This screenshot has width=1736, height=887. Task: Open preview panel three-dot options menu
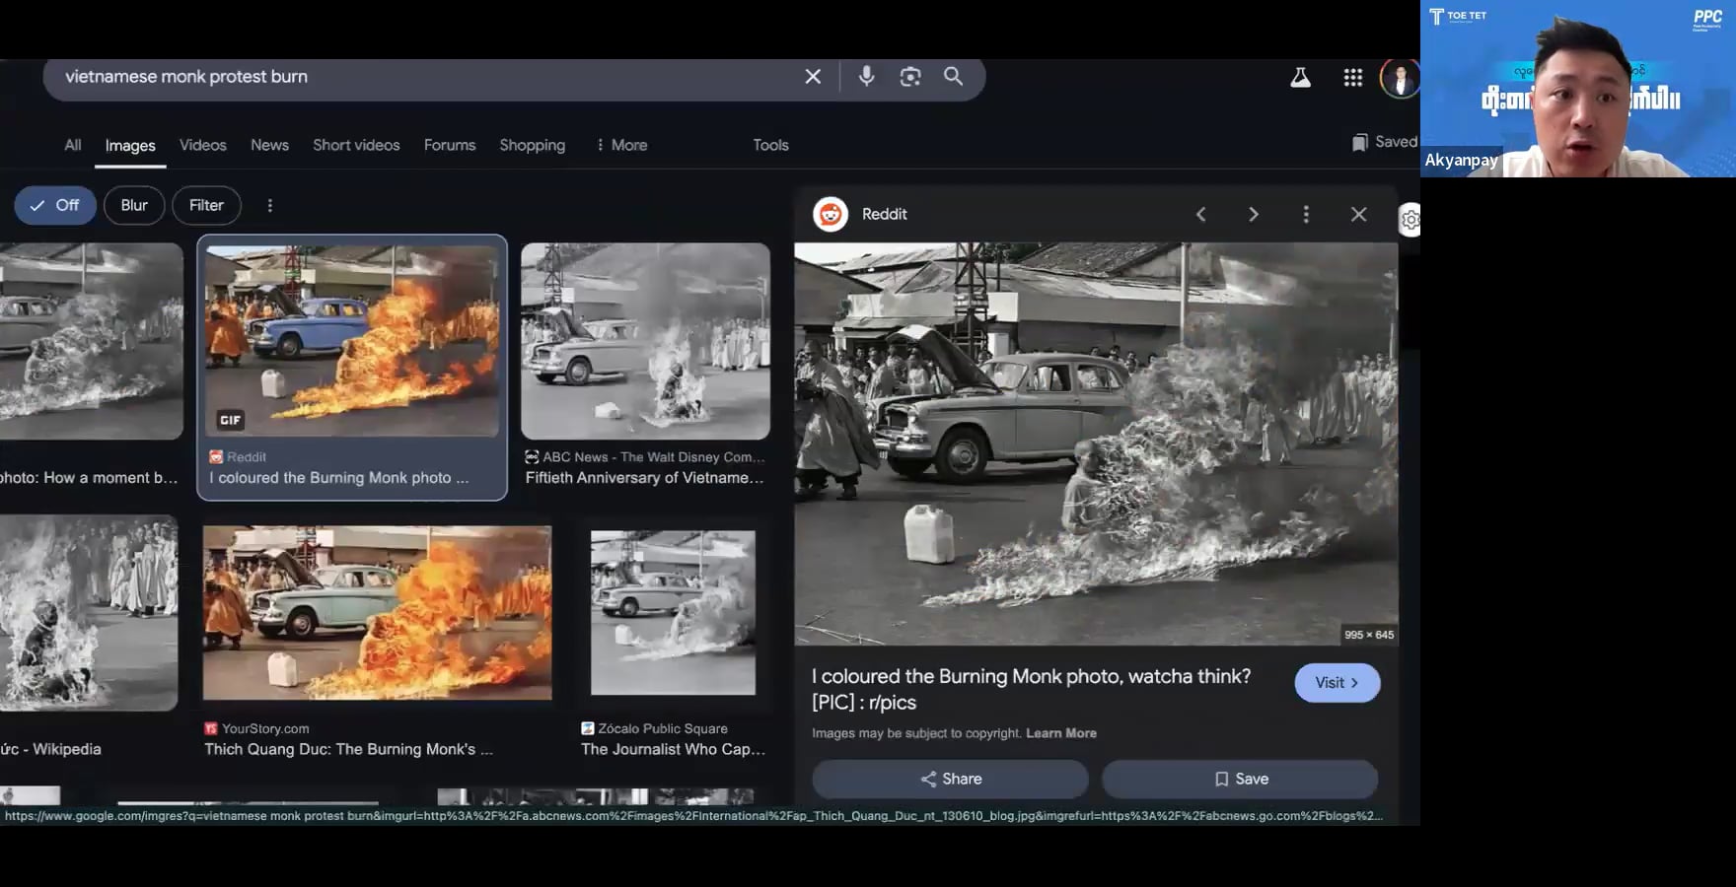click(x=1306, y=215)
